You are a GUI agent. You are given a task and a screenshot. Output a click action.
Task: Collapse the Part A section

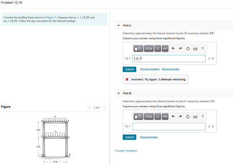pyautogui.click(x=119, y=25)
